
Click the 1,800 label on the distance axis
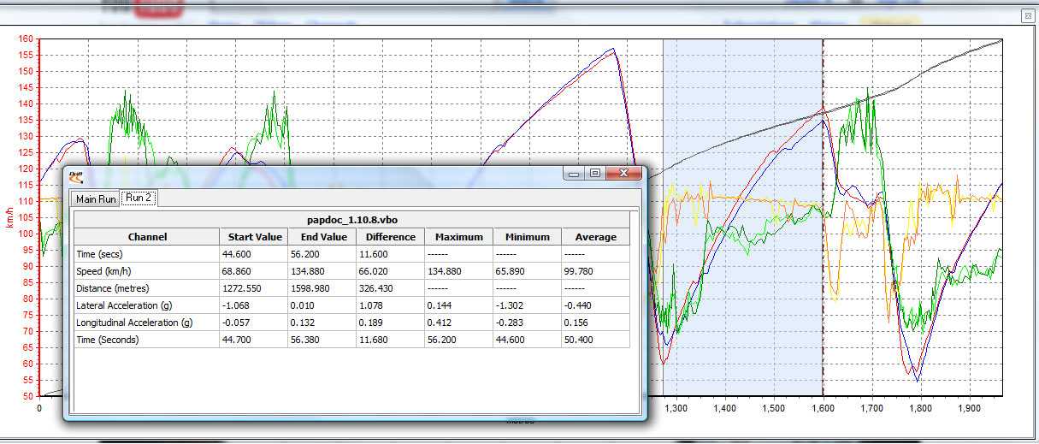click(919, 409)
